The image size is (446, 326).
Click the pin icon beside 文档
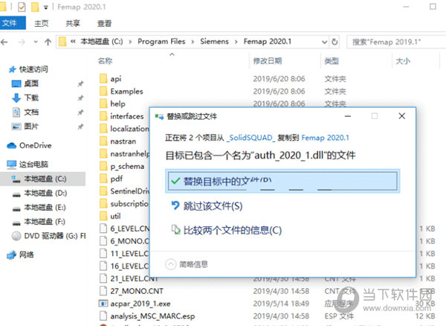(80, 112)
